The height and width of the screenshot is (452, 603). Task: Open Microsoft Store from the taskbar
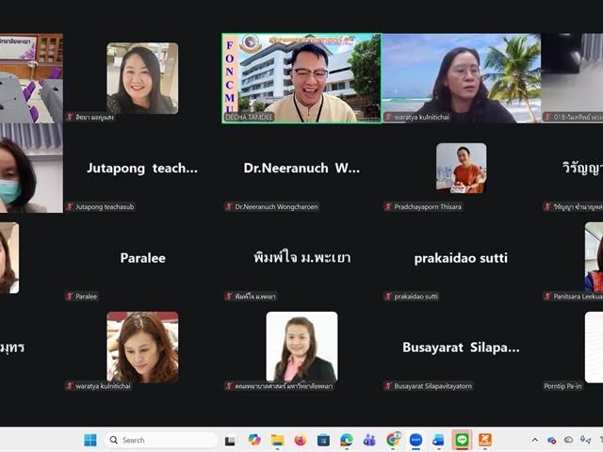[x=323, y=440]
